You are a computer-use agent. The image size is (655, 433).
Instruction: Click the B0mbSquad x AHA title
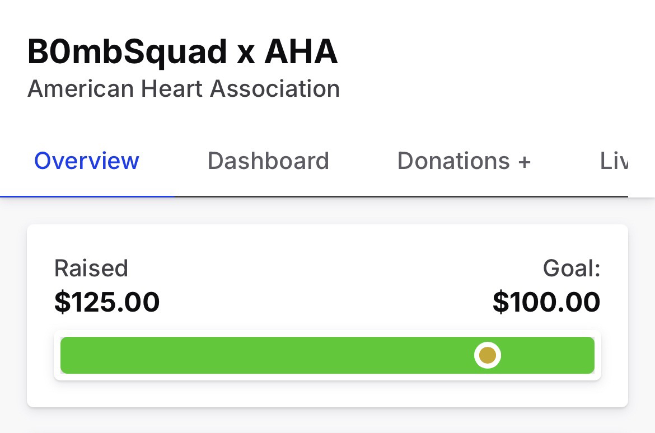[x=183, y=52]
